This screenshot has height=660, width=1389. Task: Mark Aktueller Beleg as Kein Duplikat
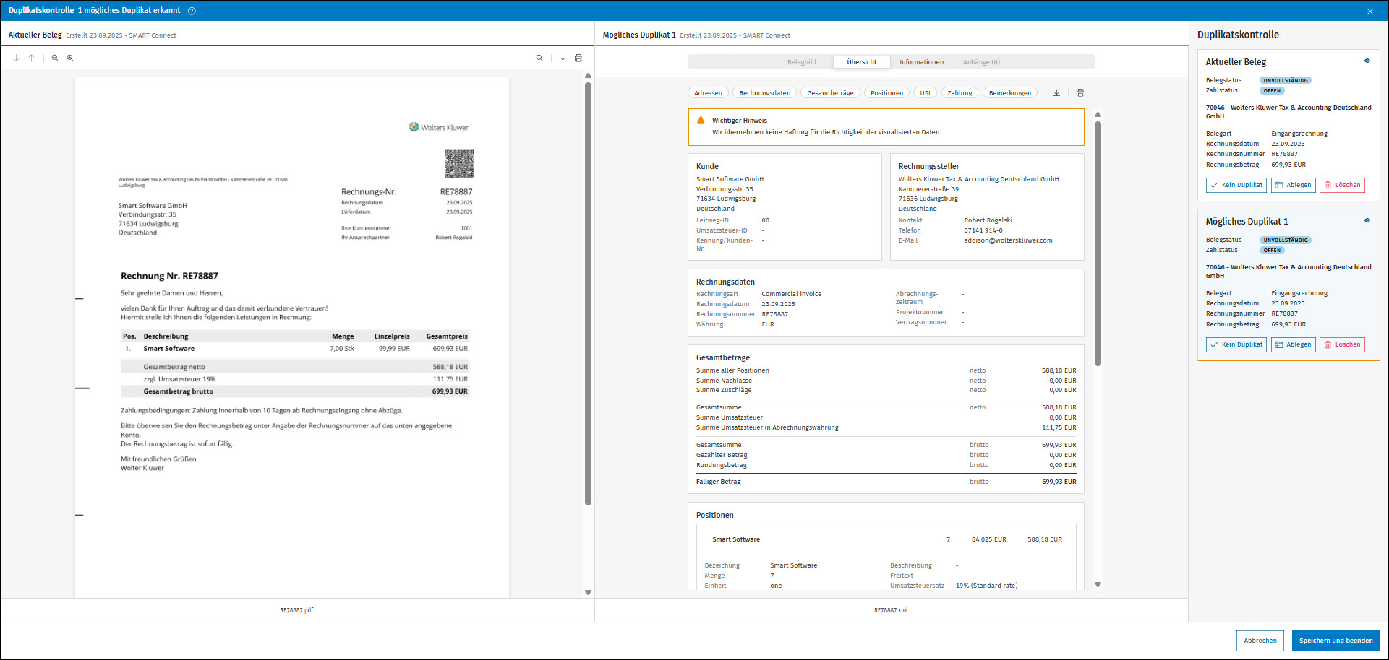[x=1236, y=185]
